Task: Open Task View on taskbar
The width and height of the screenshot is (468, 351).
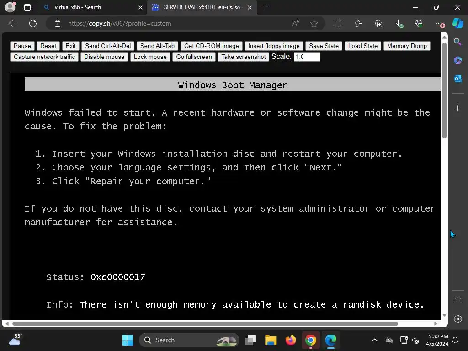Action: tap(250, 340)
